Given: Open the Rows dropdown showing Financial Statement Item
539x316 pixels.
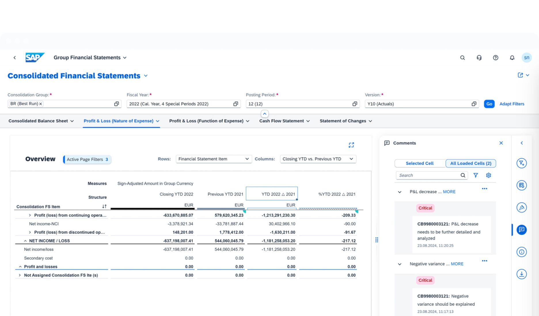Looking at the screenshot, I should point(213,159).
